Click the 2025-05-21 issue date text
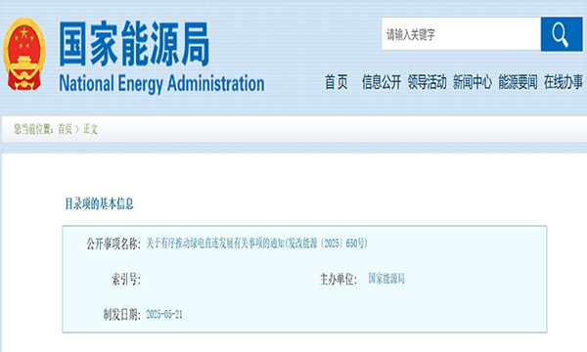This screenshot has width=587, height=352. click(x=164, y=314)
